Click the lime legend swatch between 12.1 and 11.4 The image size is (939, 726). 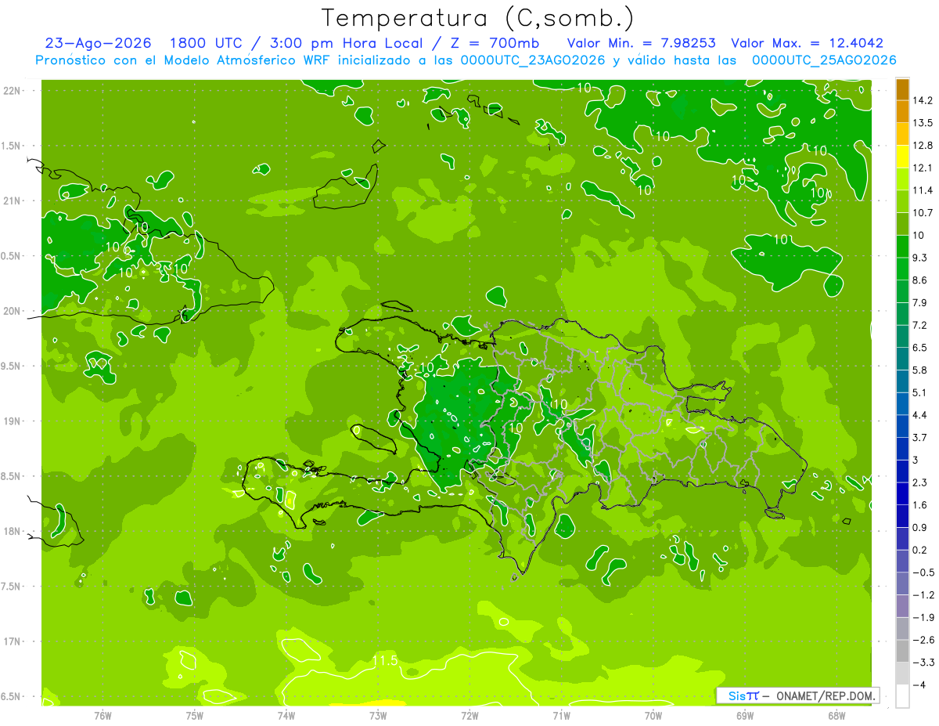[x=902, y=179]
